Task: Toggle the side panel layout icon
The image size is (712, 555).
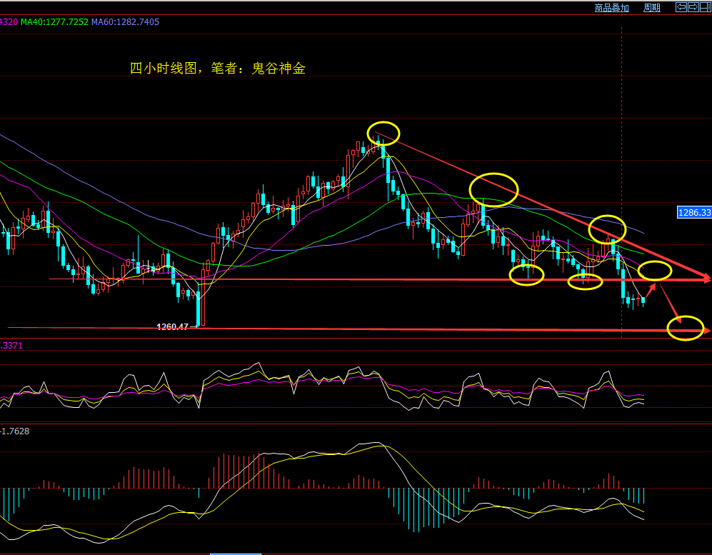Action: 704,8
